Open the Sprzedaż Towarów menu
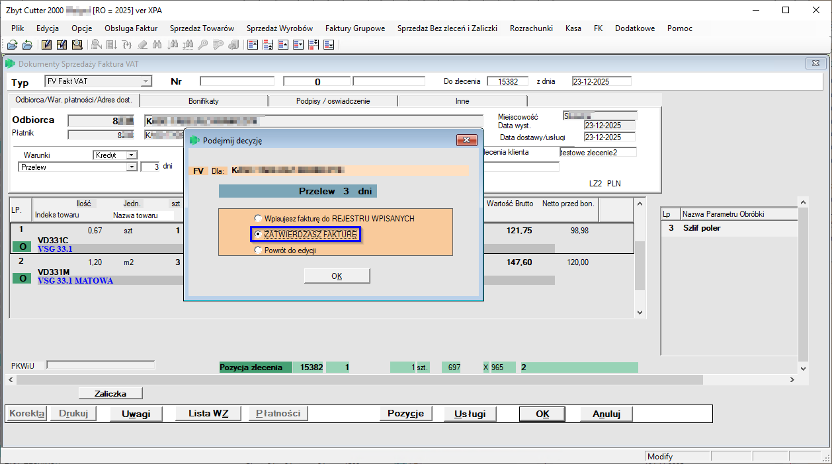This screenshot has width=832, height=464. (202, 28)
